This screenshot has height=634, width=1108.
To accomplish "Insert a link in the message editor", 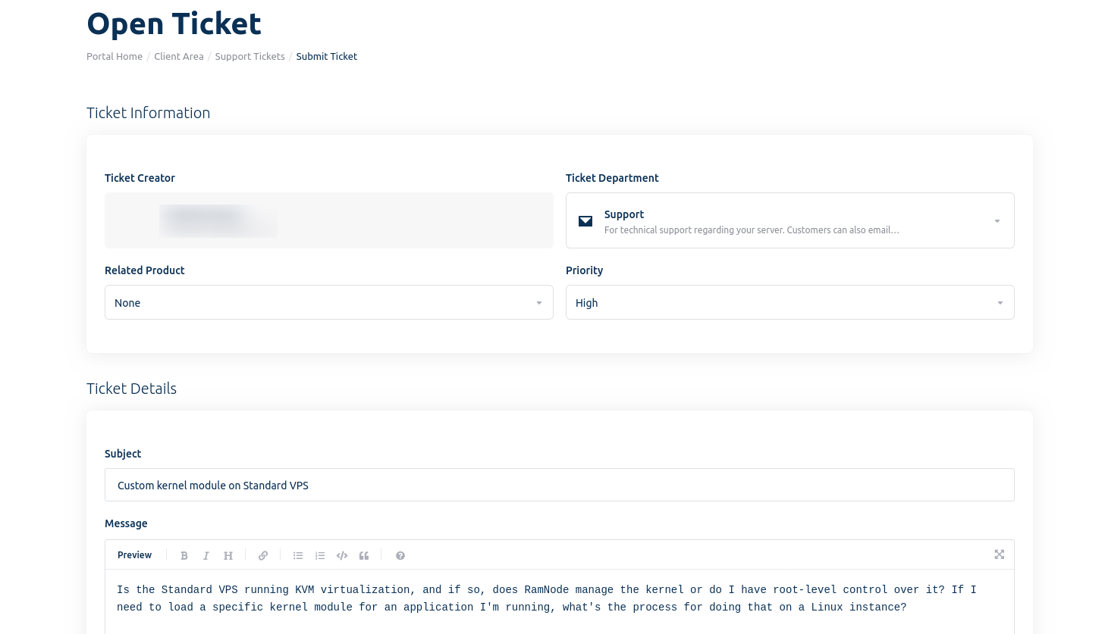I will (x=263, y=555).
